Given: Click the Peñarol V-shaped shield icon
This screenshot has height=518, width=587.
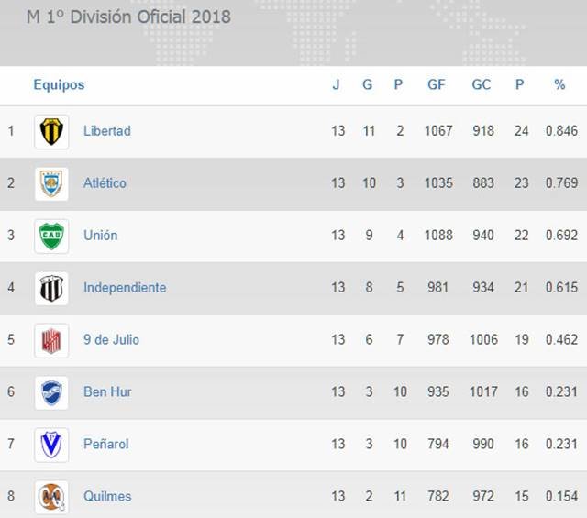Looking at the screenshot, I should coord(51,445).
